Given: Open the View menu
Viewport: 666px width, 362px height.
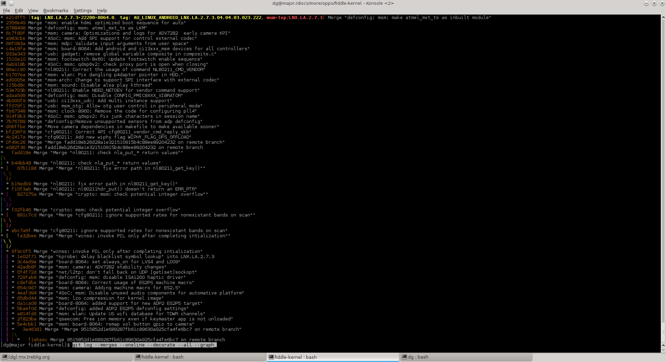Looking at the screenshot, I should pos(33,11).
